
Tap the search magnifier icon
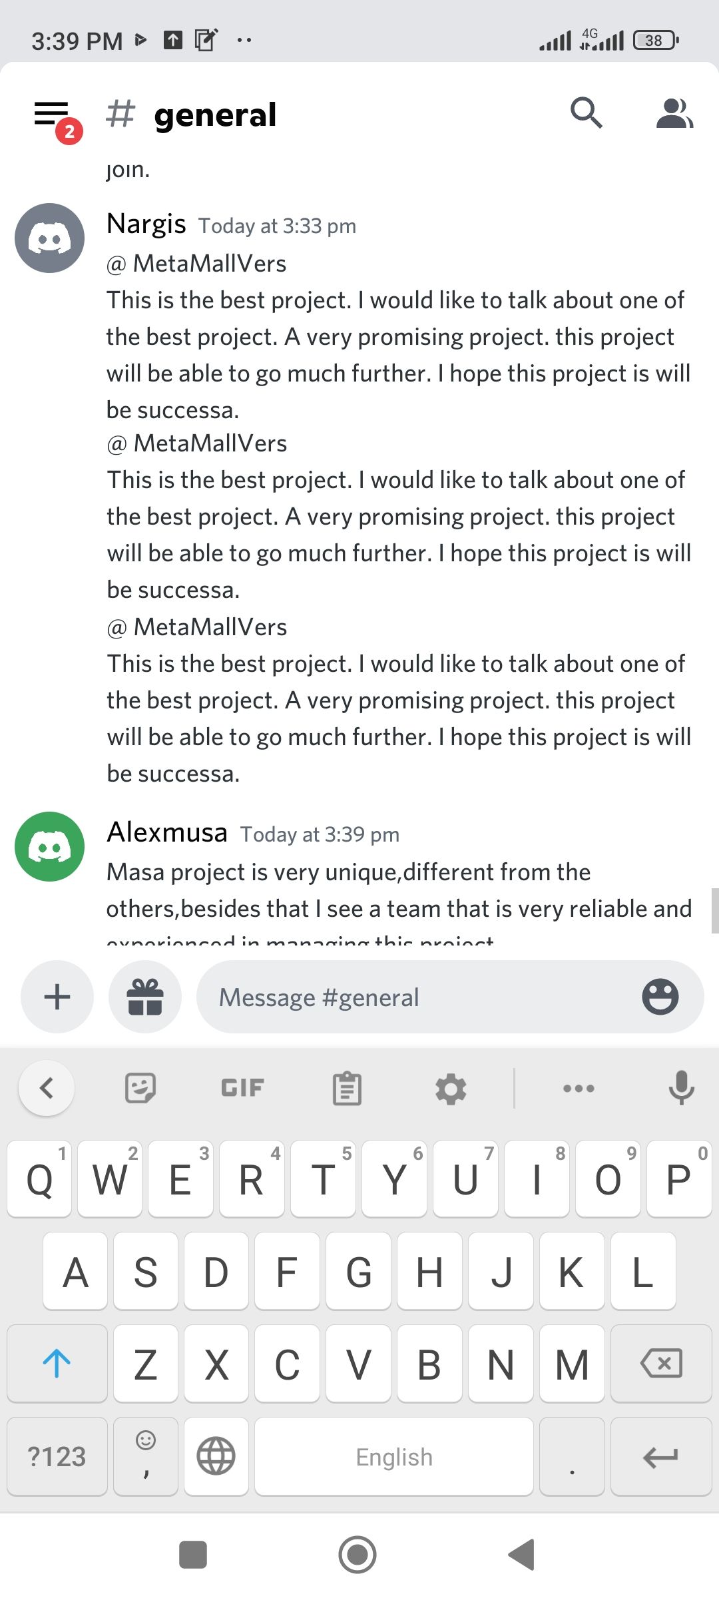pyautogui.click(x=587, y=113)
